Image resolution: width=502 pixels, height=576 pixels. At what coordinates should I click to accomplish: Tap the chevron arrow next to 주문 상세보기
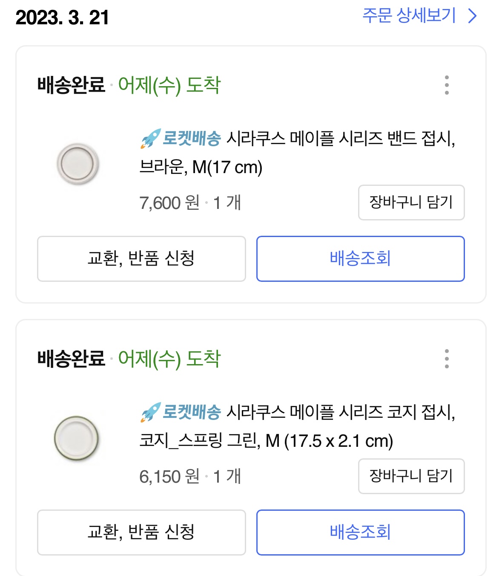pyautogui.click(x=472, y=16)
